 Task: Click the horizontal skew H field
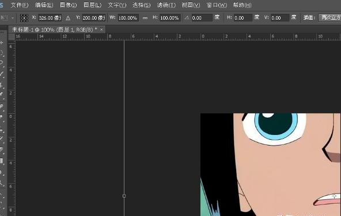pos(243,18)
